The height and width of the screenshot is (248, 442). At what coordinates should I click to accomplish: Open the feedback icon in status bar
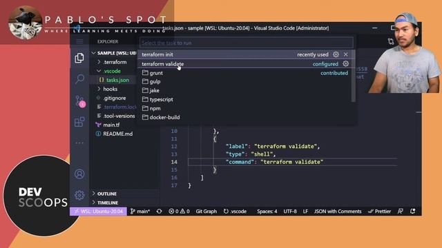[401, 211]
